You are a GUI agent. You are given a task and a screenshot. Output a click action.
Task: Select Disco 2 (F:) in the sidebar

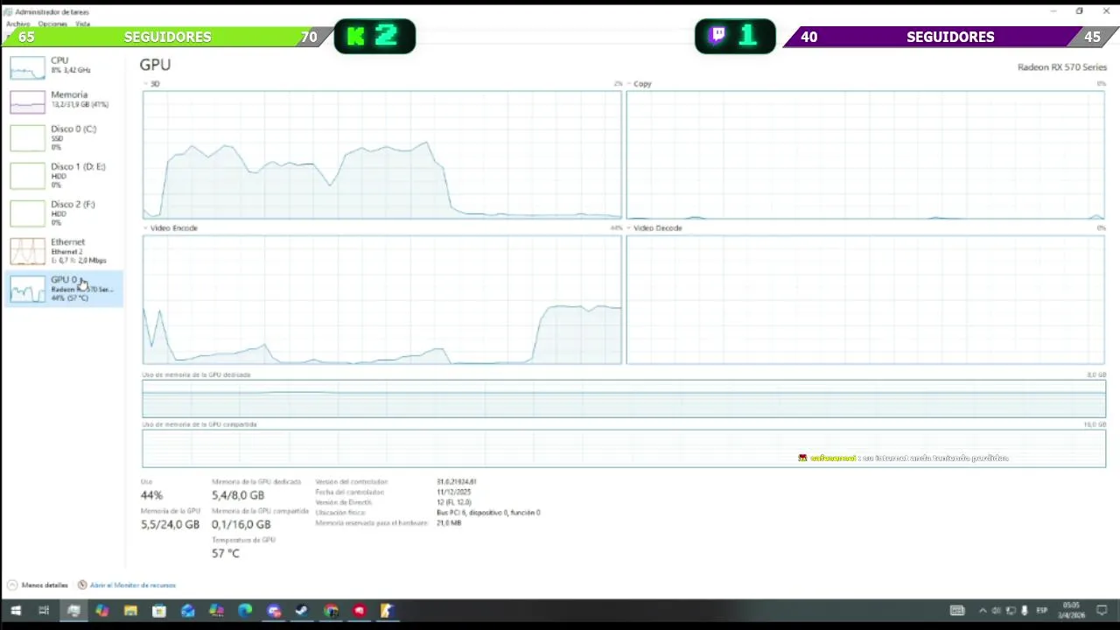pos(63,213)
